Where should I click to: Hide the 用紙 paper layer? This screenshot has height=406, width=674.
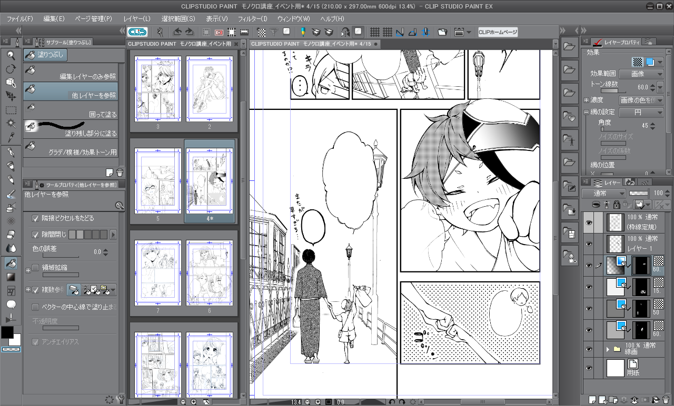589,368
